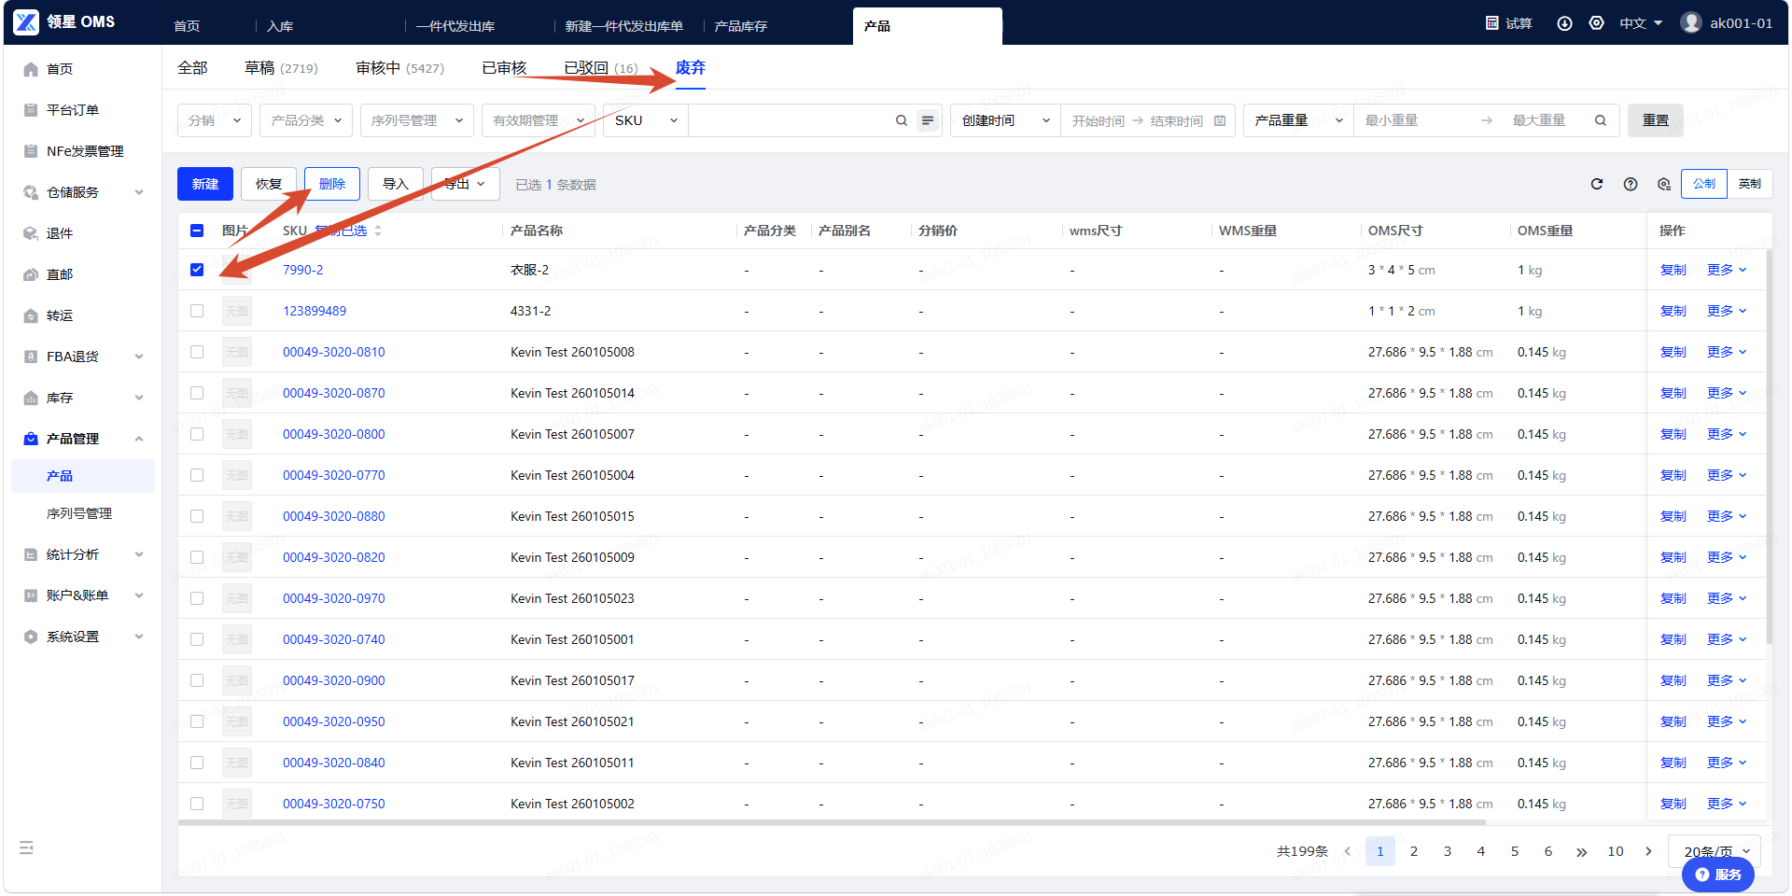
Task: Switch units to 公制 metric
Action: tap(1704, 184)
